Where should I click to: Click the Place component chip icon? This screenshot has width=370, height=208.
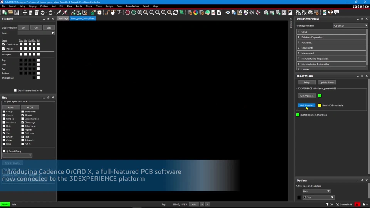[x=99, y=12]
